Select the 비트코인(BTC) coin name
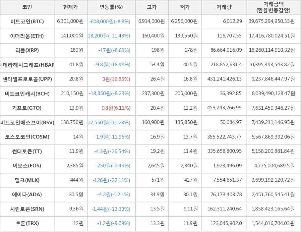This screenshot has width=301, height=232. pyautogui.click(x=27, y=22)
